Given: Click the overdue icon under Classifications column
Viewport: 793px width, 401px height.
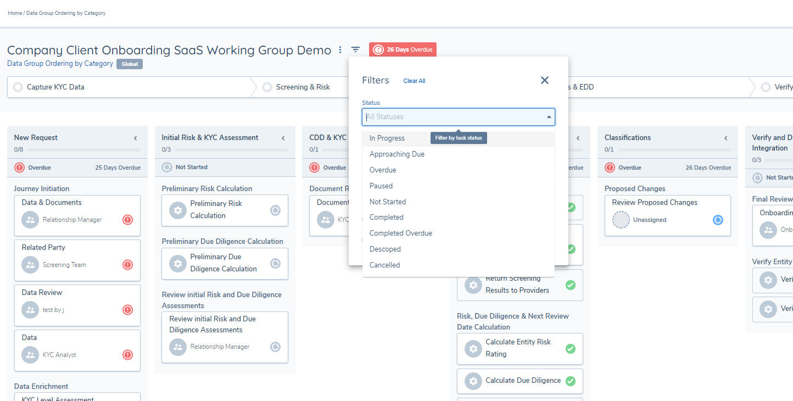Looking at the screenshot, I should coord(610,168).
